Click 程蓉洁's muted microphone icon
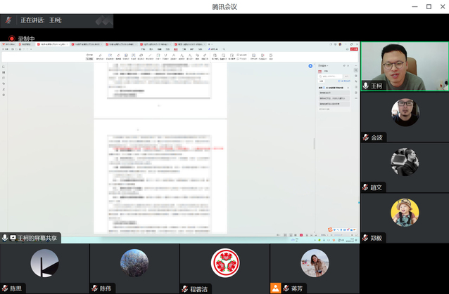The width and height of the screenshot is (449, 294). (184, 288)
